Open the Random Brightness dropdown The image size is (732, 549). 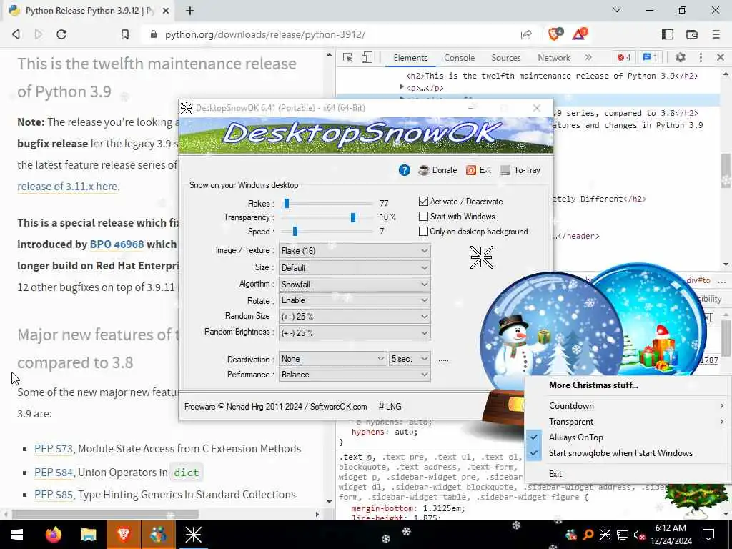pyautogui.click(x=355, y=333)
